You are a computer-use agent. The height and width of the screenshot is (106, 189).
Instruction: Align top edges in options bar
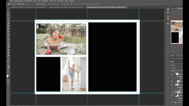click(62, 4)
